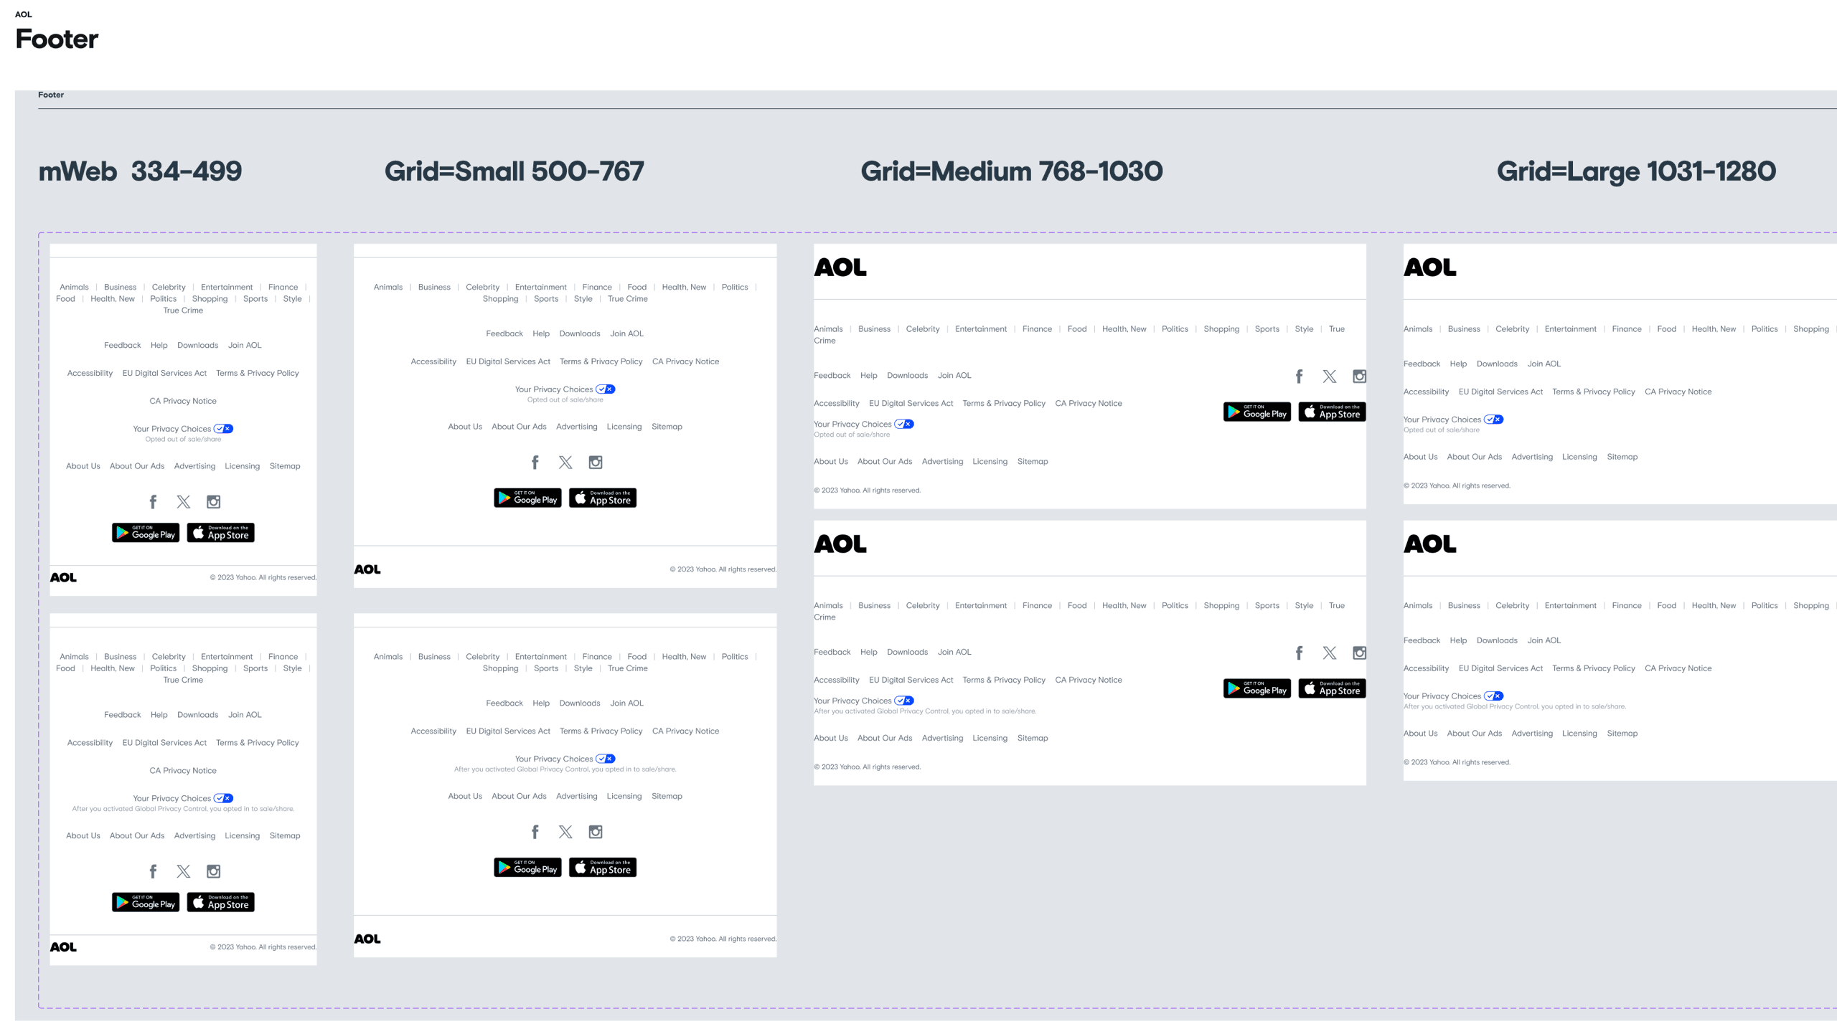
Task: Click small AOL logo in Grid=Small opted-out footer
Action: coord(367,569)
